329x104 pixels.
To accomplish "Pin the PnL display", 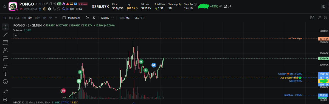I will [x=230, y=7].
